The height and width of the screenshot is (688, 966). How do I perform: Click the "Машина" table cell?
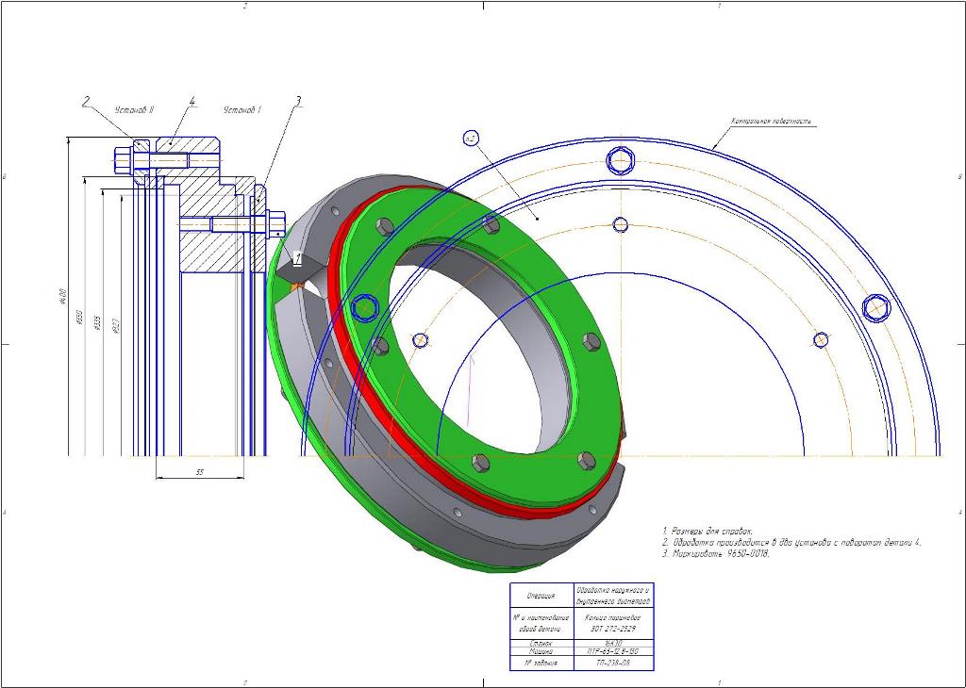pyautogui.click(x=541, y=651)
